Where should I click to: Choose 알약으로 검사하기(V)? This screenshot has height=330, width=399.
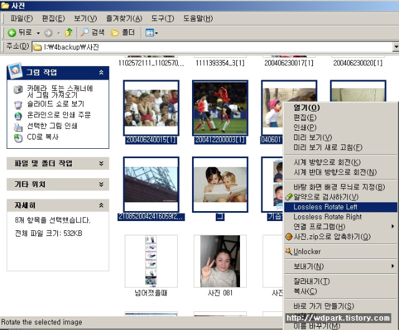[x=340, y=197]
